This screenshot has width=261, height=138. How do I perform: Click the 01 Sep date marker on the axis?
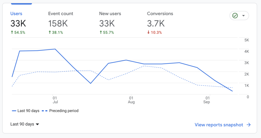click(207, 100)
